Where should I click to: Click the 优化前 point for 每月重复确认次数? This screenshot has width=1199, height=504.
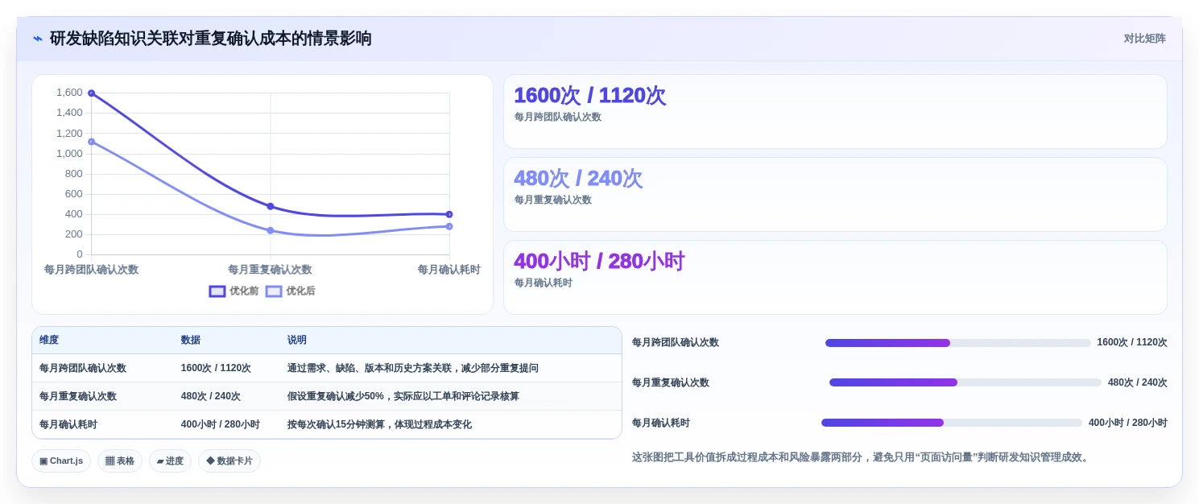pos(271,207)
